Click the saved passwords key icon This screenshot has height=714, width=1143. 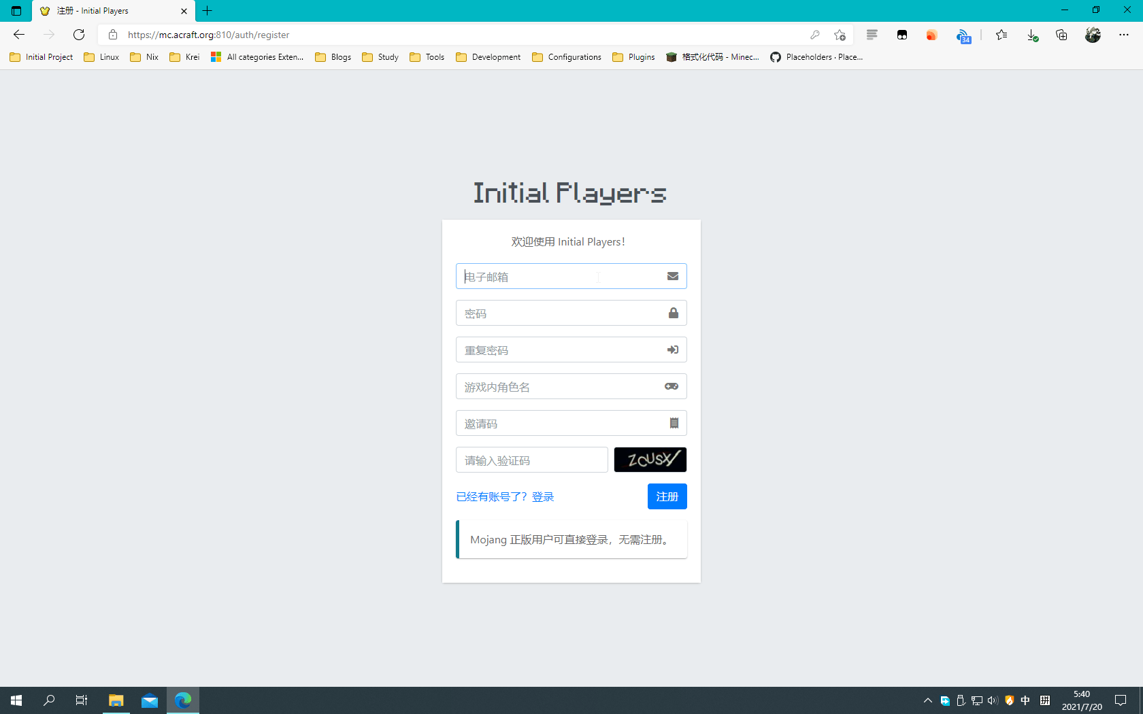coord(814,35)
